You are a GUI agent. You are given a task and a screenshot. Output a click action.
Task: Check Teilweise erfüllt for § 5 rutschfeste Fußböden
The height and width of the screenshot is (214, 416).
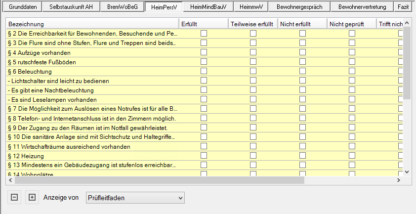pyautogui.click(x=253, y=62)
